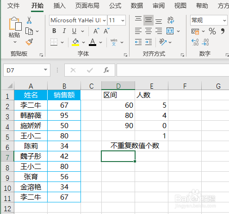
Task: Apply accounting number format icon
Action: (x=195, y=31)
